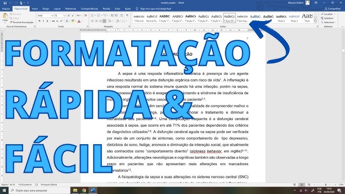This screenshot has height=194, width=345.
Task: Open the Arquivo tab
Action: pos(6,9)
